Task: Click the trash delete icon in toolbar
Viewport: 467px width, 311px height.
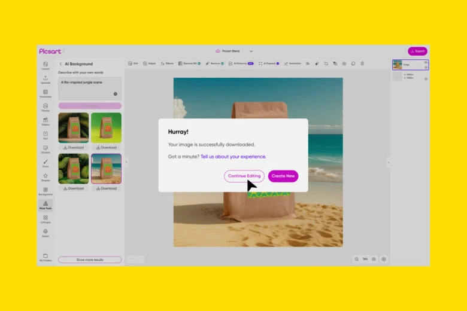Action: point(362,63)
